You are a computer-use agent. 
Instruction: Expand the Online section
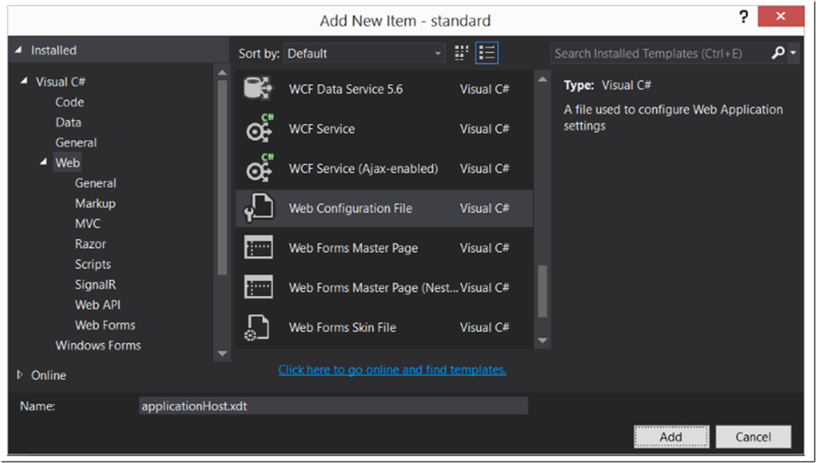tap(19, 375)
